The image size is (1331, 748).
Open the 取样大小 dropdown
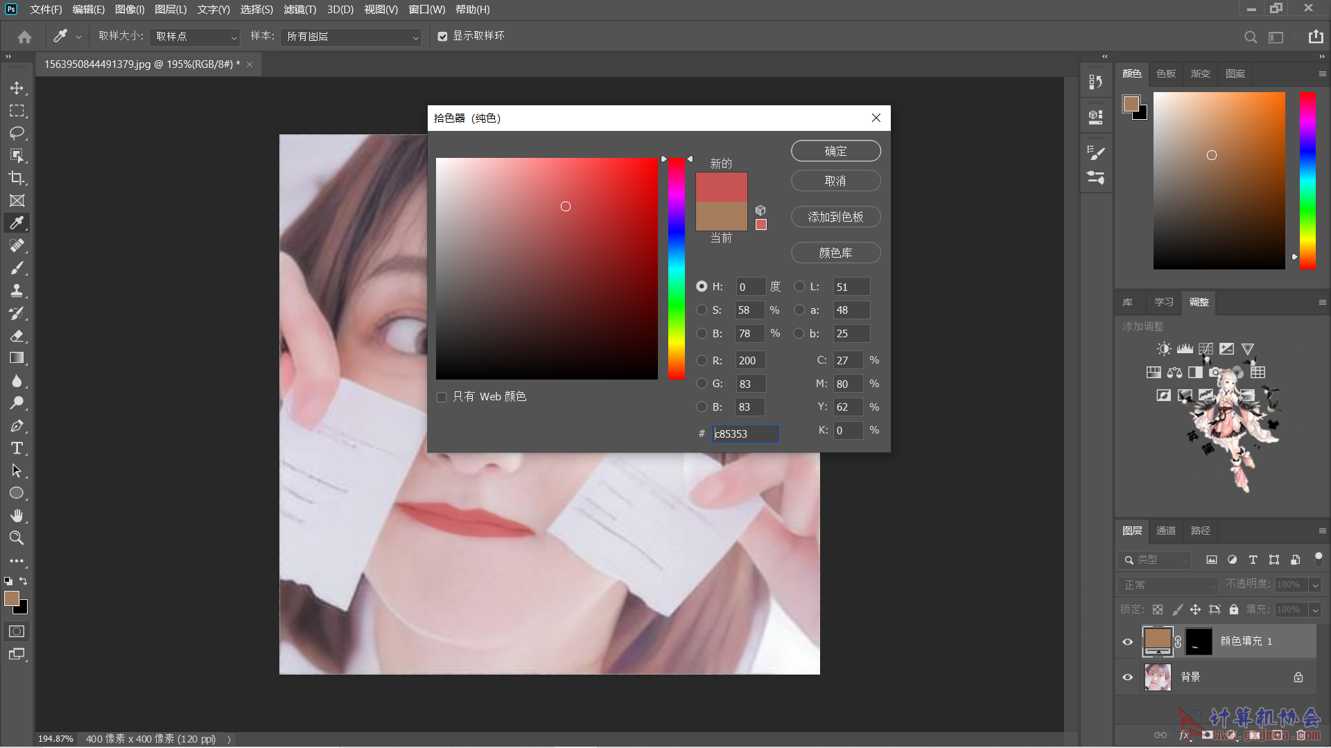pos(195,37)
